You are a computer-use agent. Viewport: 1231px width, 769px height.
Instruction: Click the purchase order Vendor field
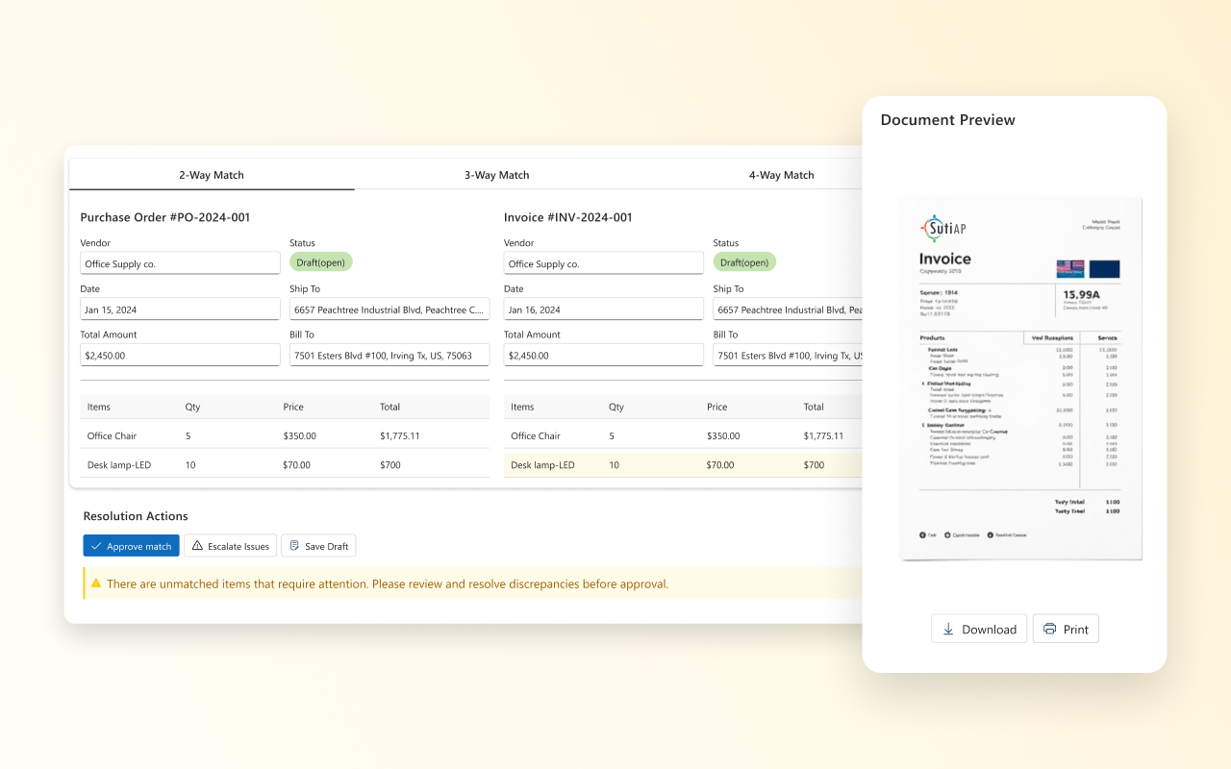180,263
